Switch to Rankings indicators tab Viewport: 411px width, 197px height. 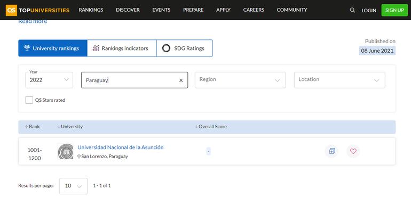point(122,48)
